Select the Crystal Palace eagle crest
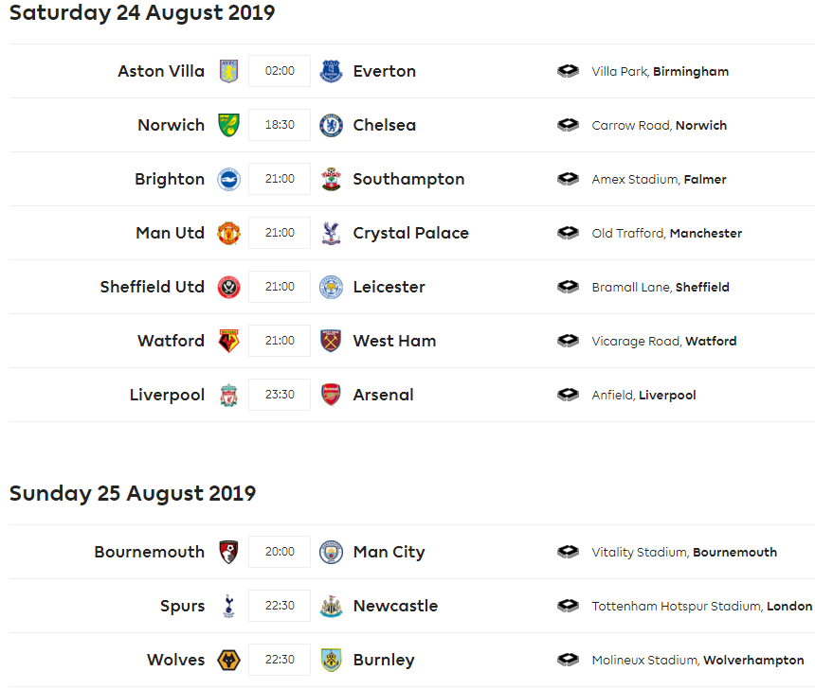 coord(331,233)
